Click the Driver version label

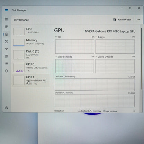coord(110,111)
